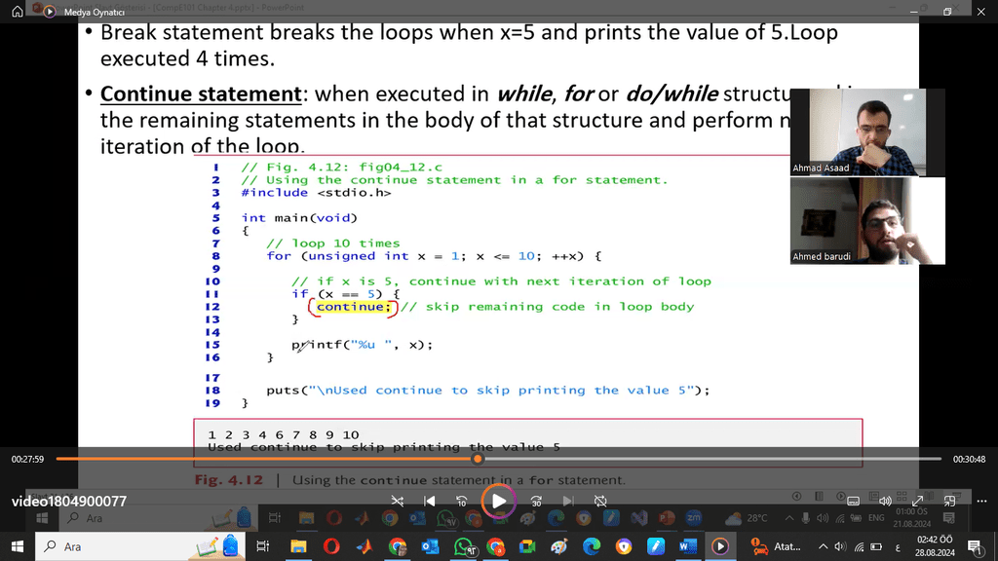
Task: Click Ahmed barudi webcam thumbnail
Action: click(x=867, y=221)
